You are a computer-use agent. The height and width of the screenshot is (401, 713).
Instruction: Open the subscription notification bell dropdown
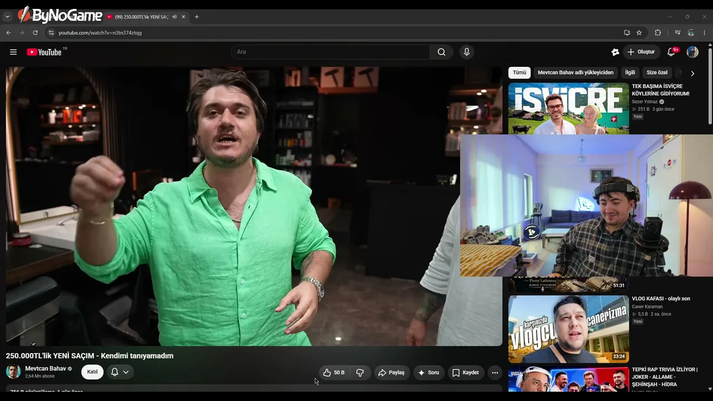(120, 372)
